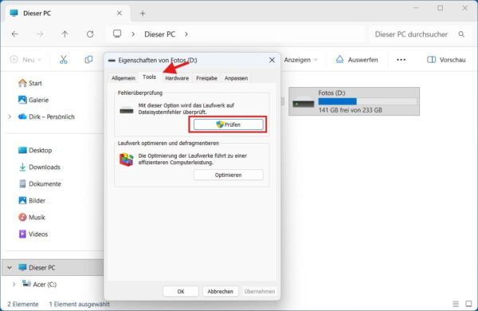Click the '1 Element ausgewählt' status text
Screen dimensions: 478x311
(79, 304)
